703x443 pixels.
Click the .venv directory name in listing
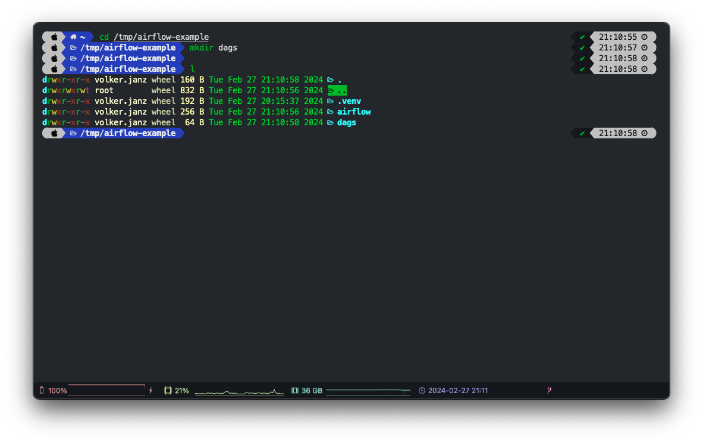pyautogui.click(x=349, y=101)
